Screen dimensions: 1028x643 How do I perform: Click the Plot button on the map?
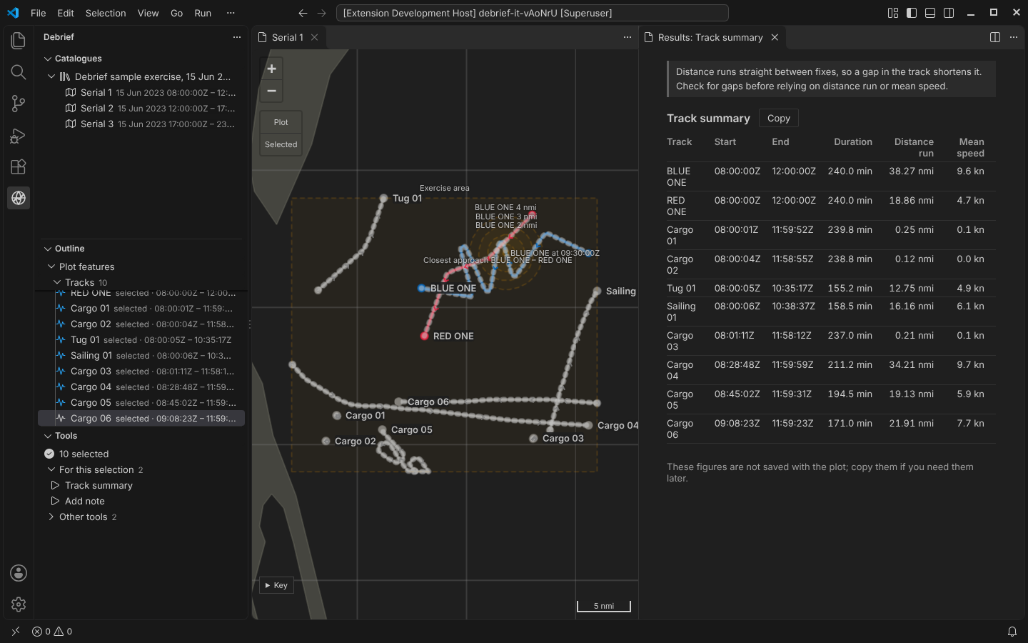coord(281,122)
